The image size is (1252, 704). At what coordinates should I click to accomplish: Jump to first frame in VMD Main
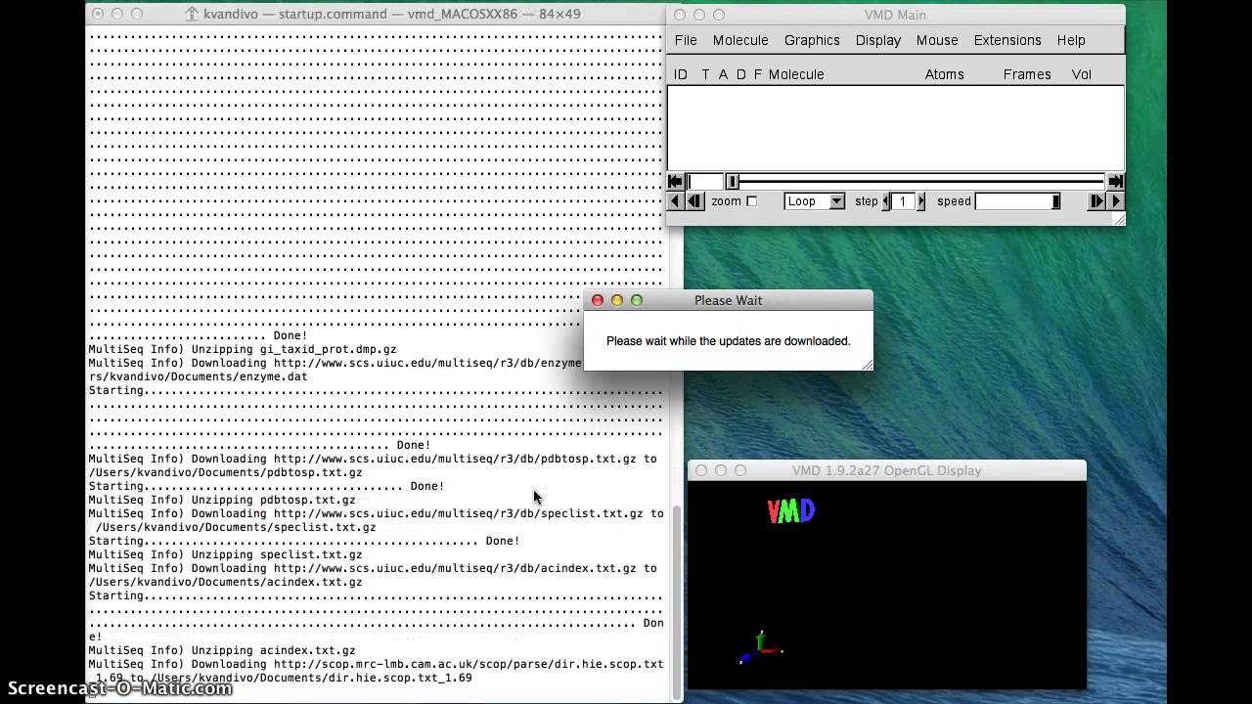675,182
